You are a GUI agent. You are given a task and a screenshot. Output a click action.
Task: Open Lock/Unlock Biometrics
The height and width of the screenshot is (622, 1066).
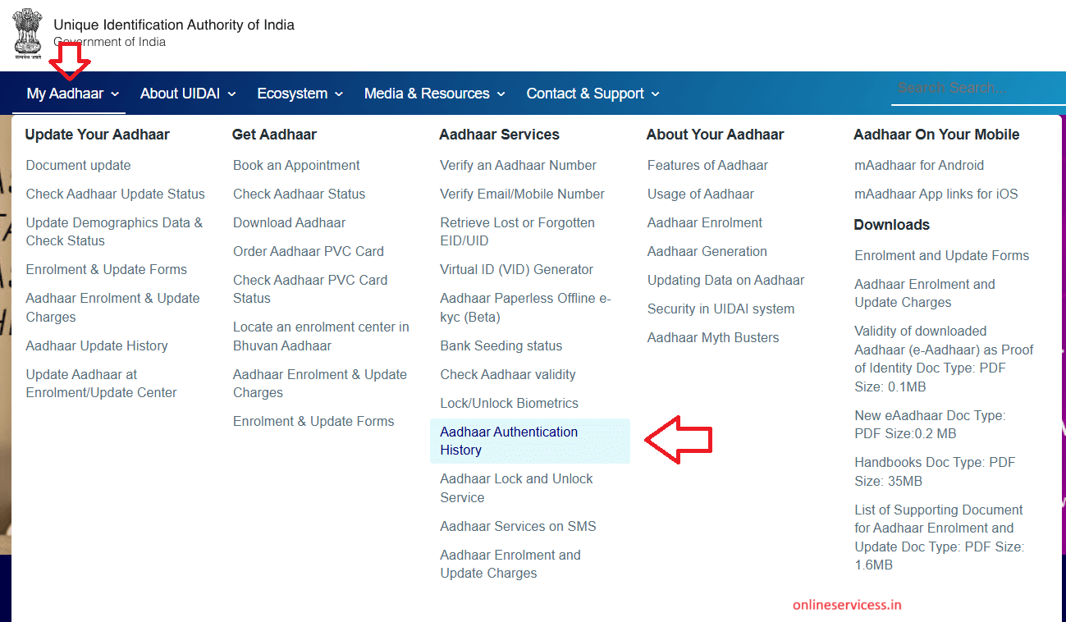[x=509, y=403]
